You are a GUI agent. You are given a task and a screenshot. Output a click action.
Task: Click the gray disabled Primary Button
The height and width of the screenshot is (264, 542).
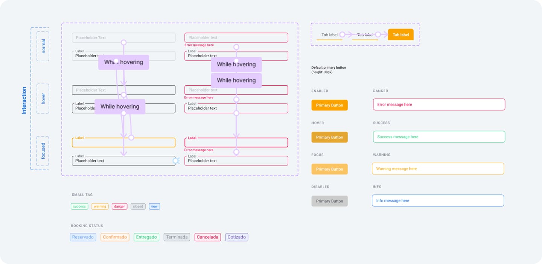[x=329, y=201]
